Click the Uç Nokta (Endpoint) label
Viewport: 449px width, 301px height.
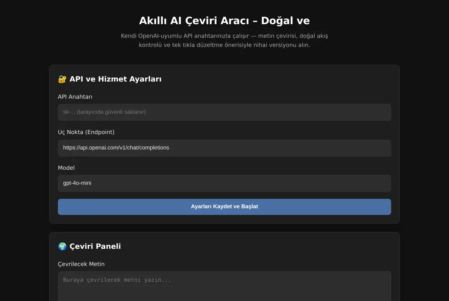pyautogui.click(x=86, y=132)
